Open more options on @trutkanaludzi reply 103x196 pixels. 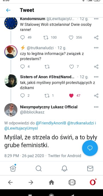(x=96, y=48)
